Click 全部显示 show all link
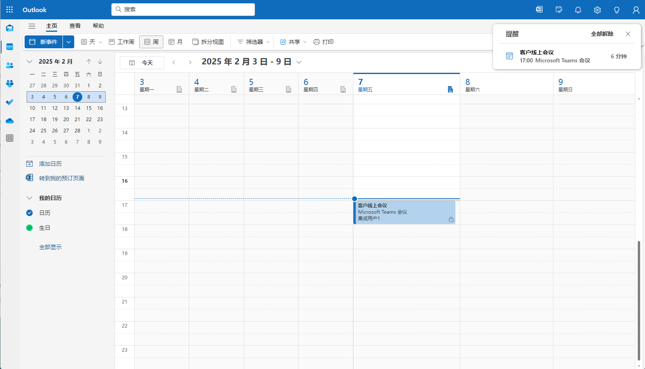This screenshot has height=369, width=645. tap(50, 247)
